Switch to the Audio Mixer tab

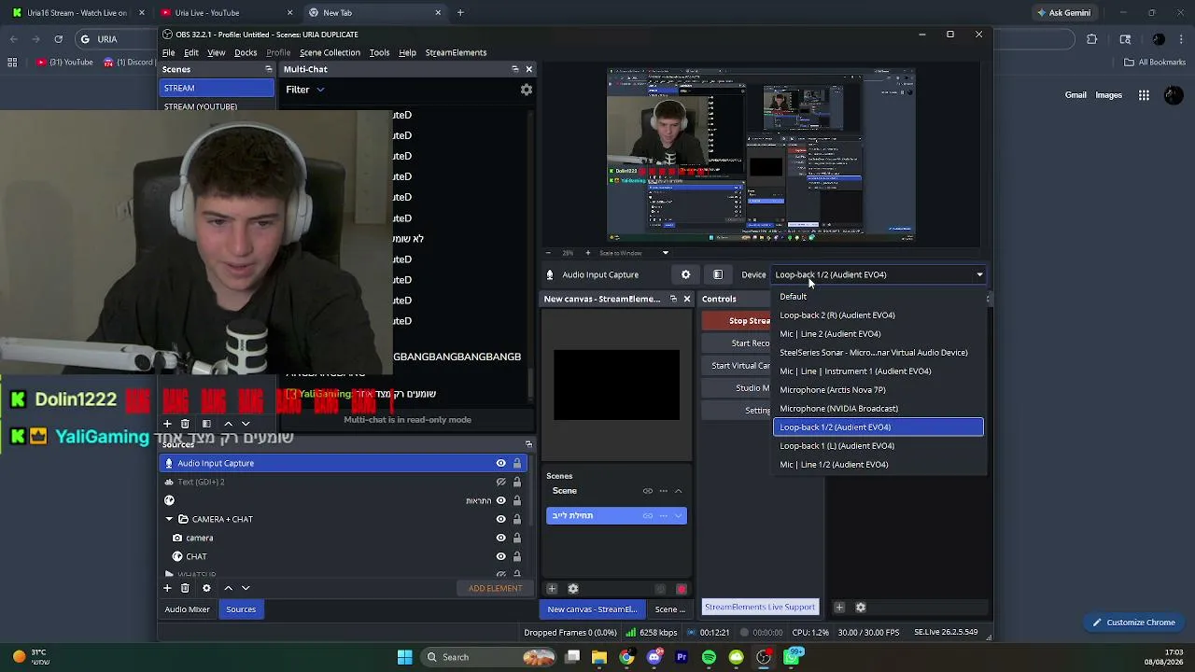coord(188,609)
